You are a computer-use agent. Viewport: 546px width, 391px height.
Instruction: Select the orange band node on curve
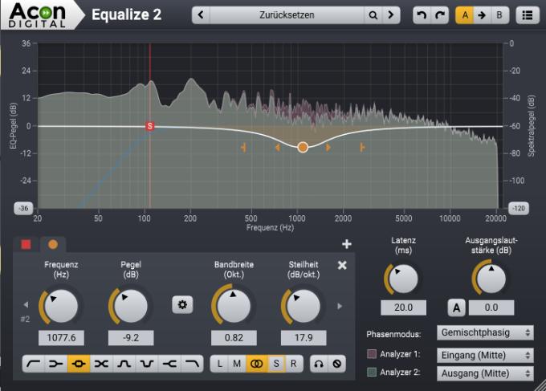[x=303, y=147]
